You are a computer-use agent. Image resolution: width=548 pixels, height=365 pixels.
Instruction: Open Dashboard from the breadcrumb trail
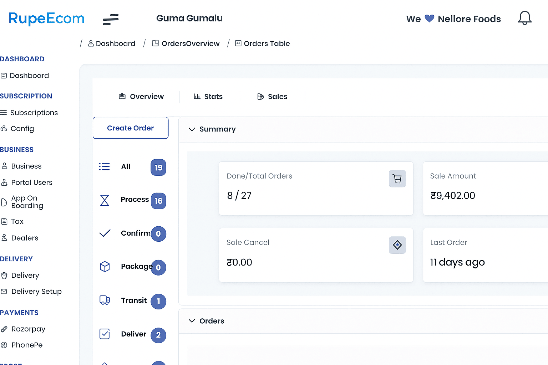[x=116, y=43]
